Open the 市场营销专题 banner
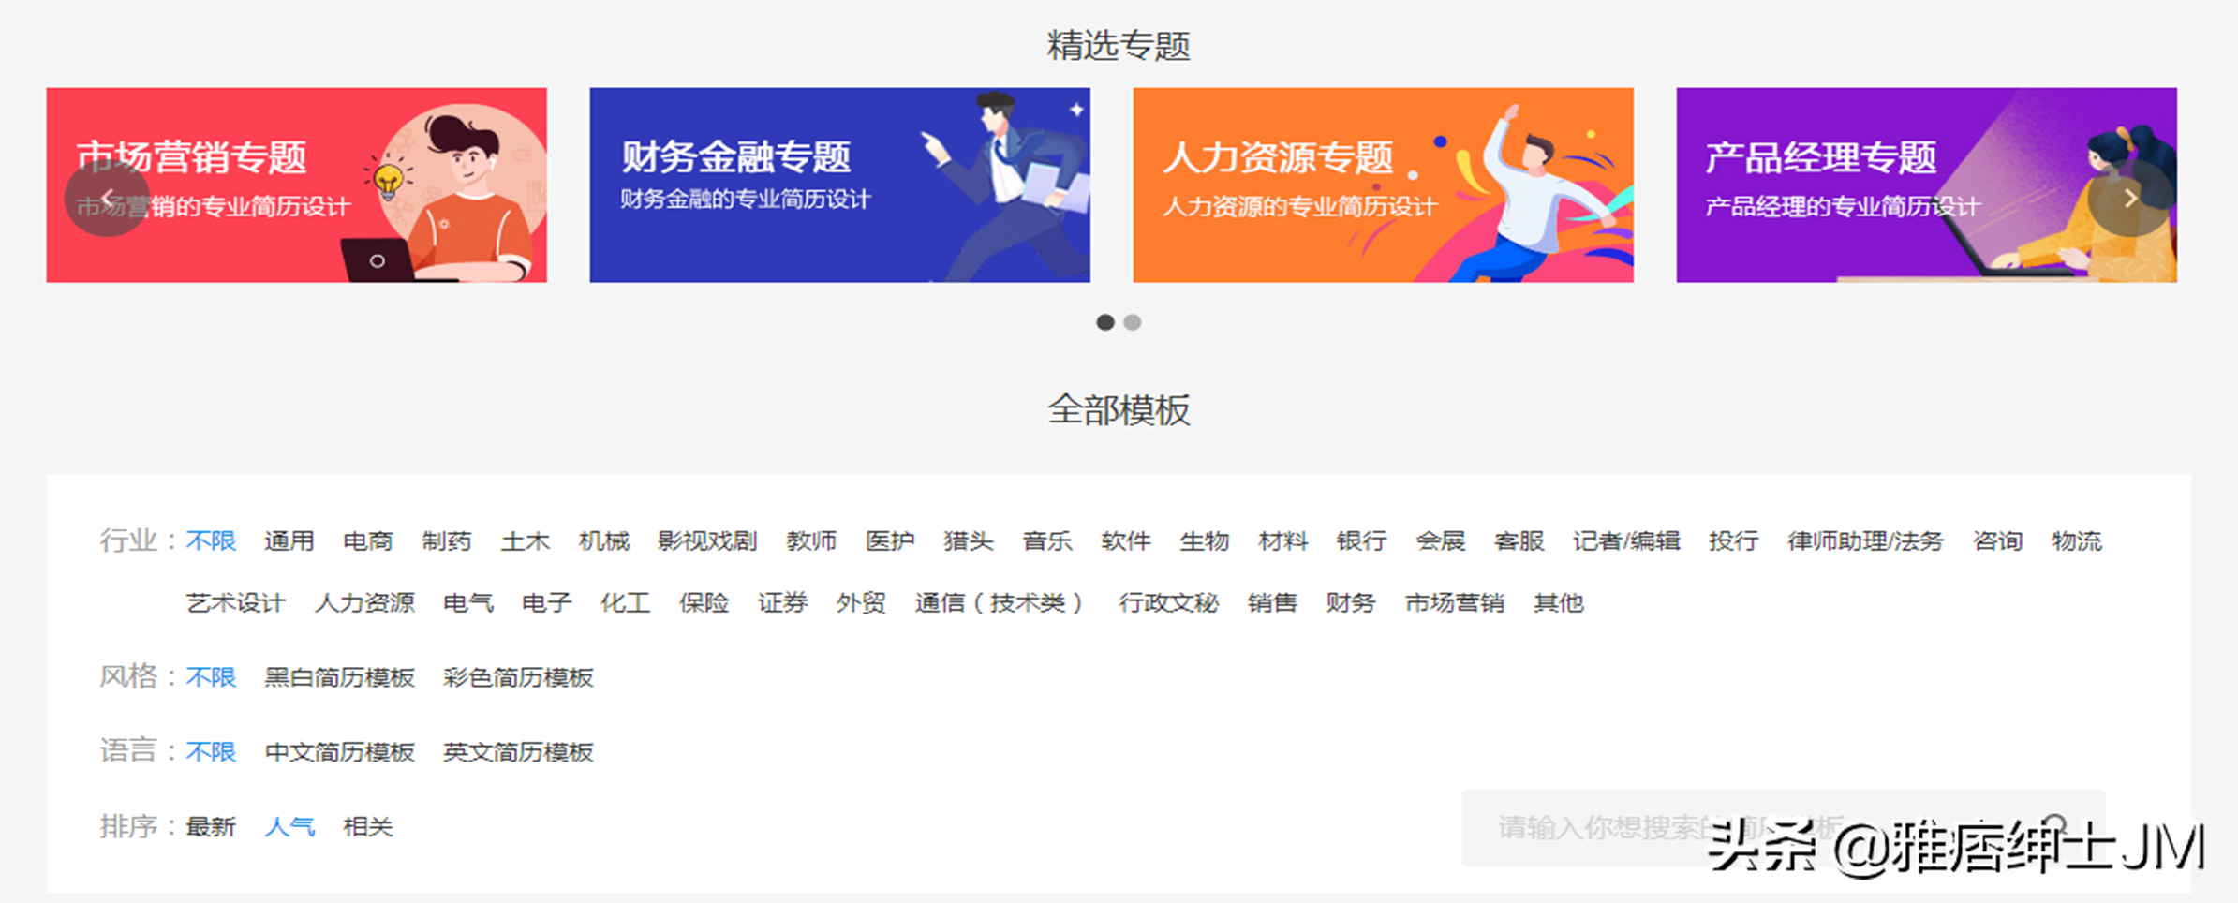 [x=296, y=185]
